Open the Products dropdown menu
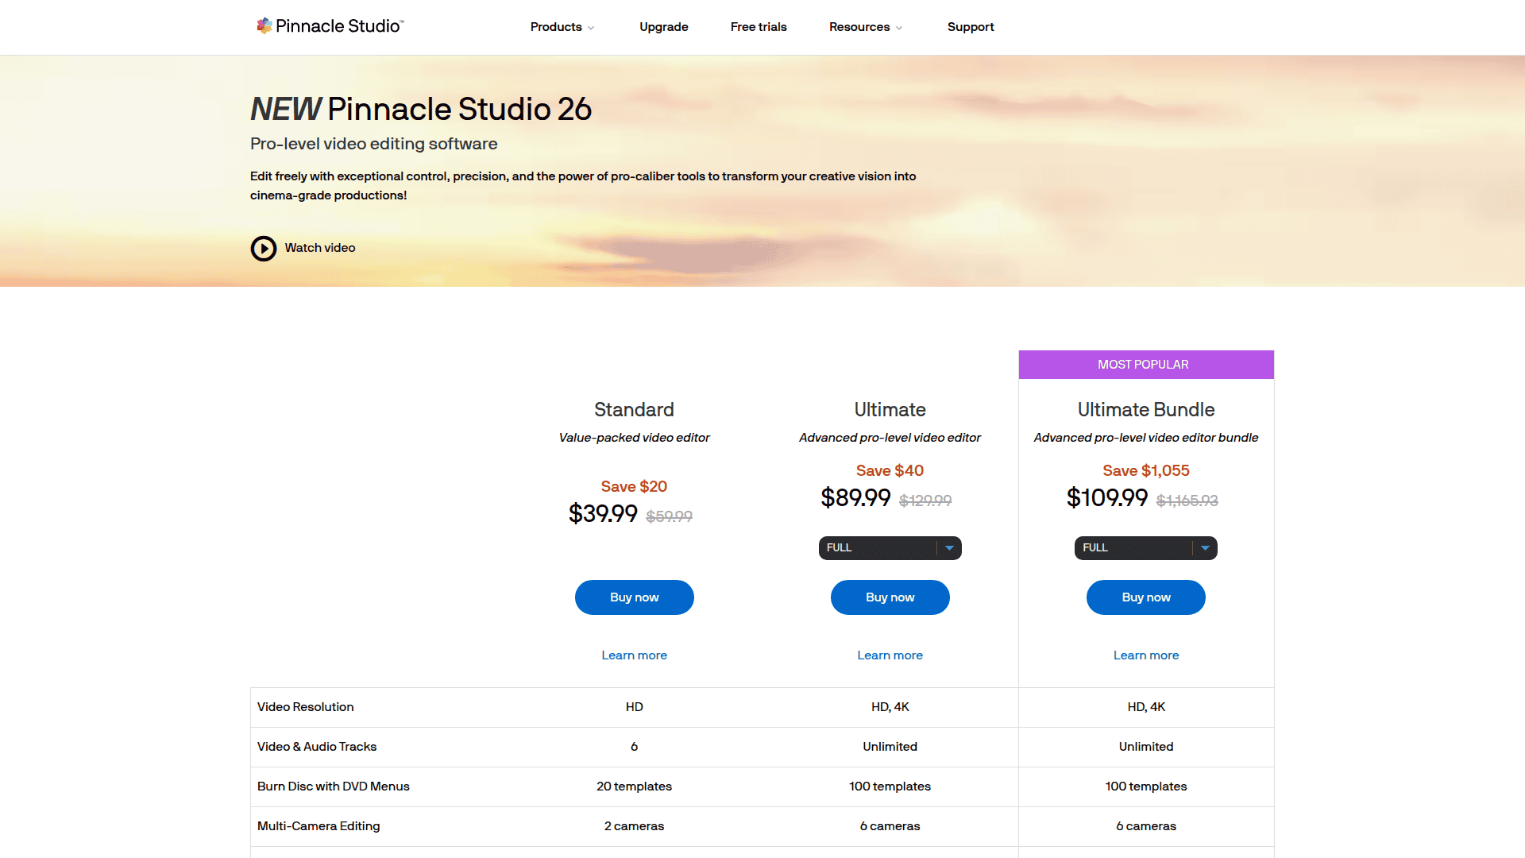 pos(562,27)
